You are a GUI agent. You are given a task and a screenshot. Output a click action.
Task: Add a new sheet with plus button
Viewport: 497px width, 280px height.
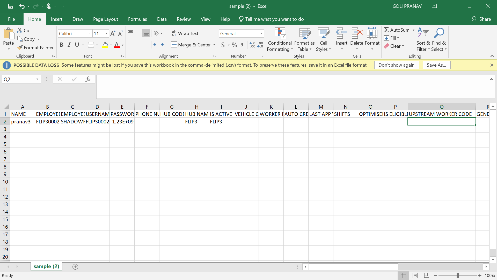click(75, 267)
